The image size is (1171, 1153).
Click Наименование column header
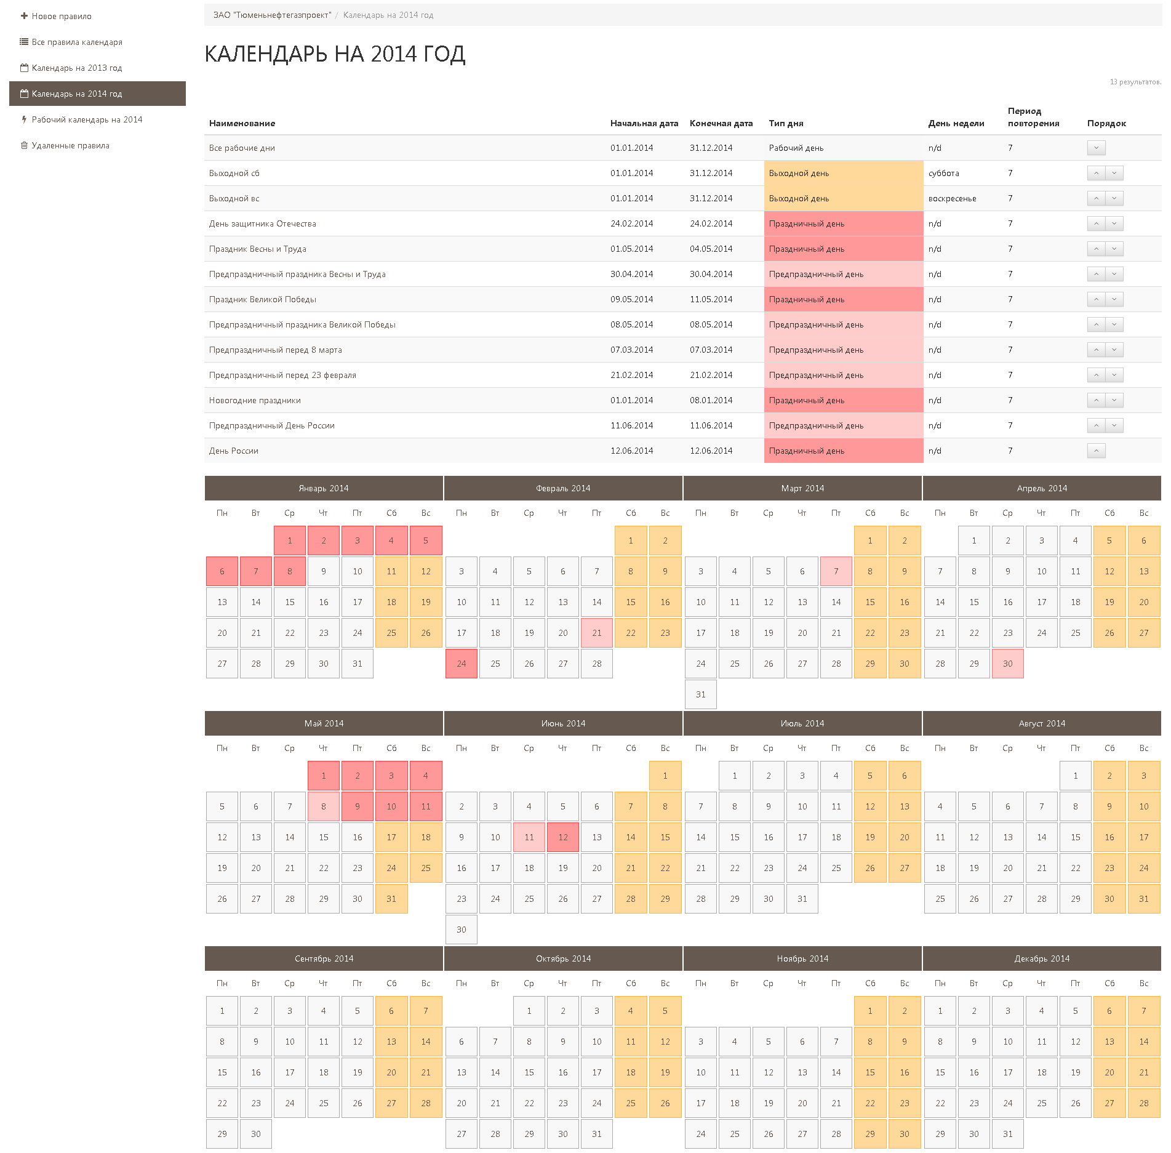click(x=242, y=123)
